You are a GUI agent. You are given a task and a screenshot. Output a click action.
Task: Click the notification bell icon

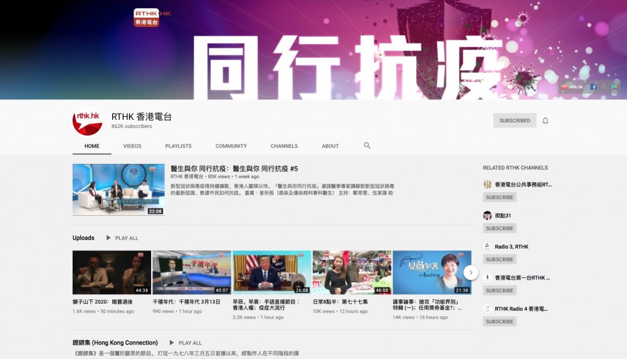click(x=545, y=121)
